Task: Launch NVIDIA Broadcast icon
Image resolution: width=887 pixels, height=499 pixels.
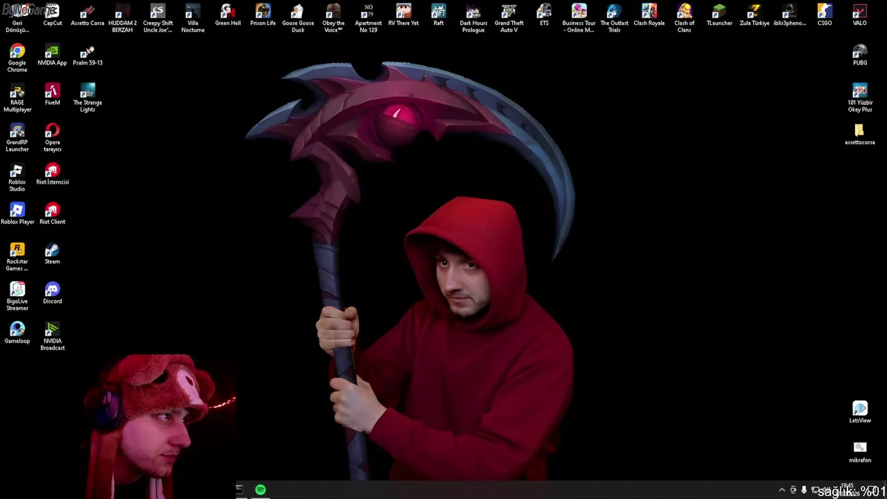Action: pos(52,336)
